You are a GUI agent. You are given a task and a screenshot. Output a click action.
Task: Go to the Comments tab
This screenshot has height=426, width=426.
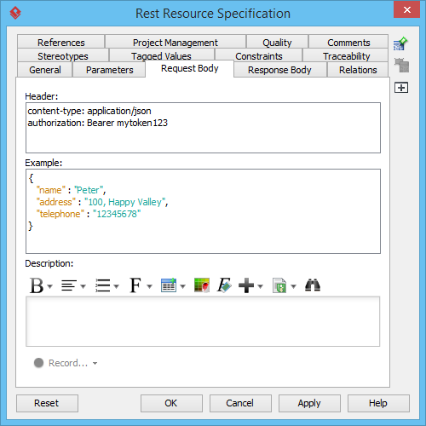click(348, 43)
